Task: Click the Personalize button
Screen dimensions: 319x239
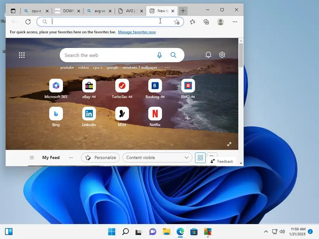Action: pyautogui.click(x=101, y=157)
